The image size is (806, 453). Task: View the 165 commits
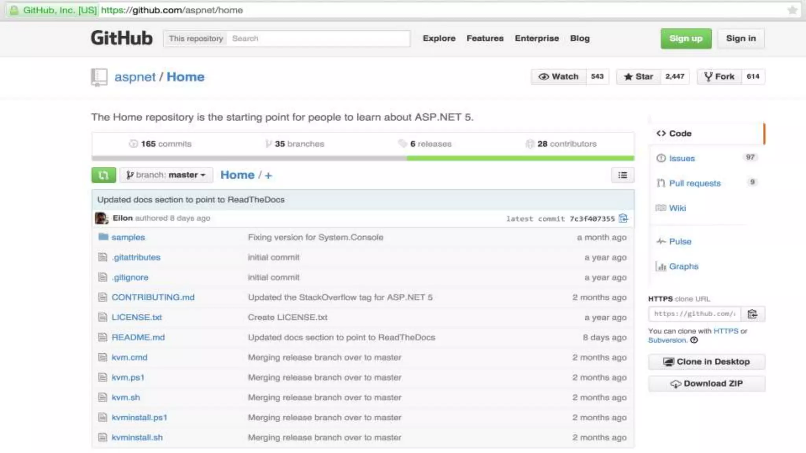pos(160,144)
